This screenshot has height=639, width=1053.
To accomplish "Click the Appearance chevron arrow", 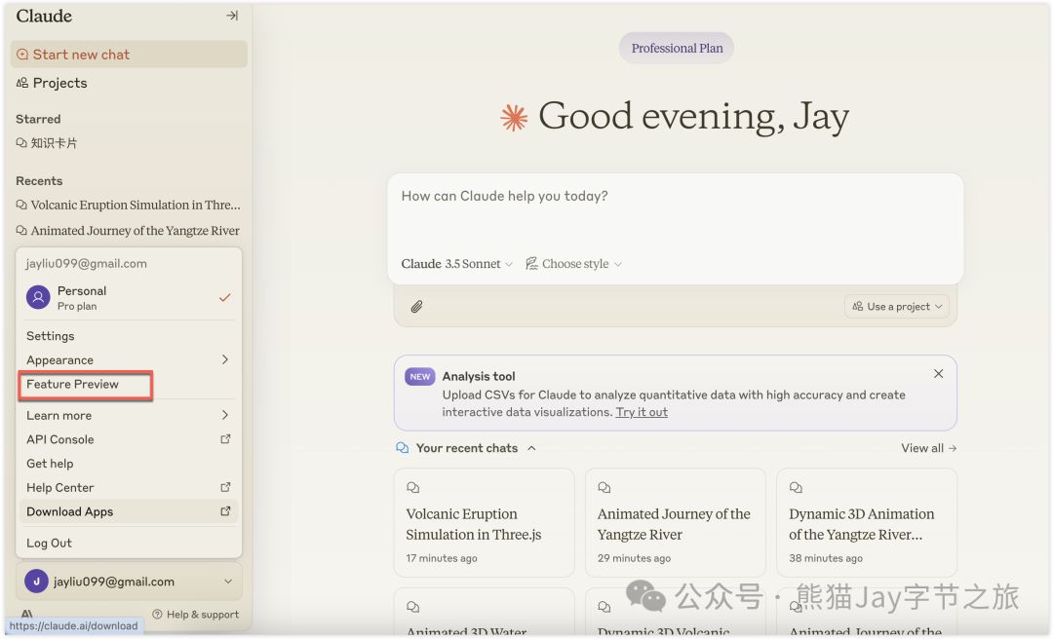I will point(225,359).
